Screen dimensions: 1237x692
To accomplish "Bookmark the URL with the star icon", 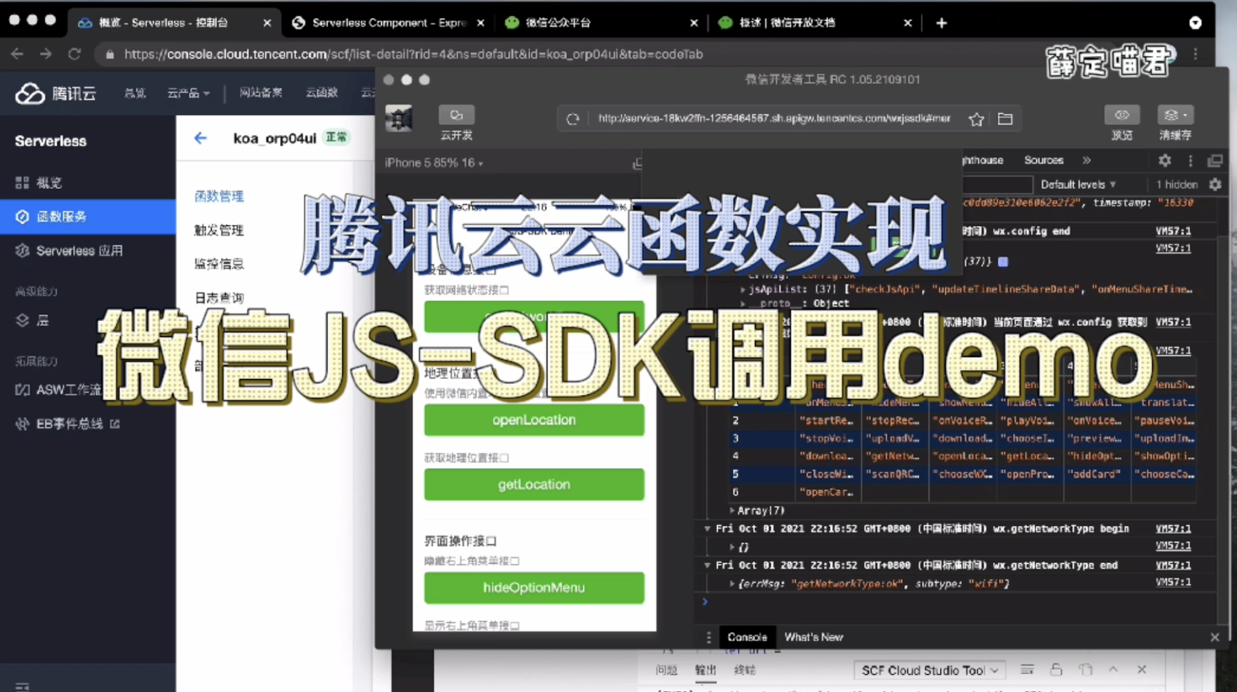I will (976, 119).
